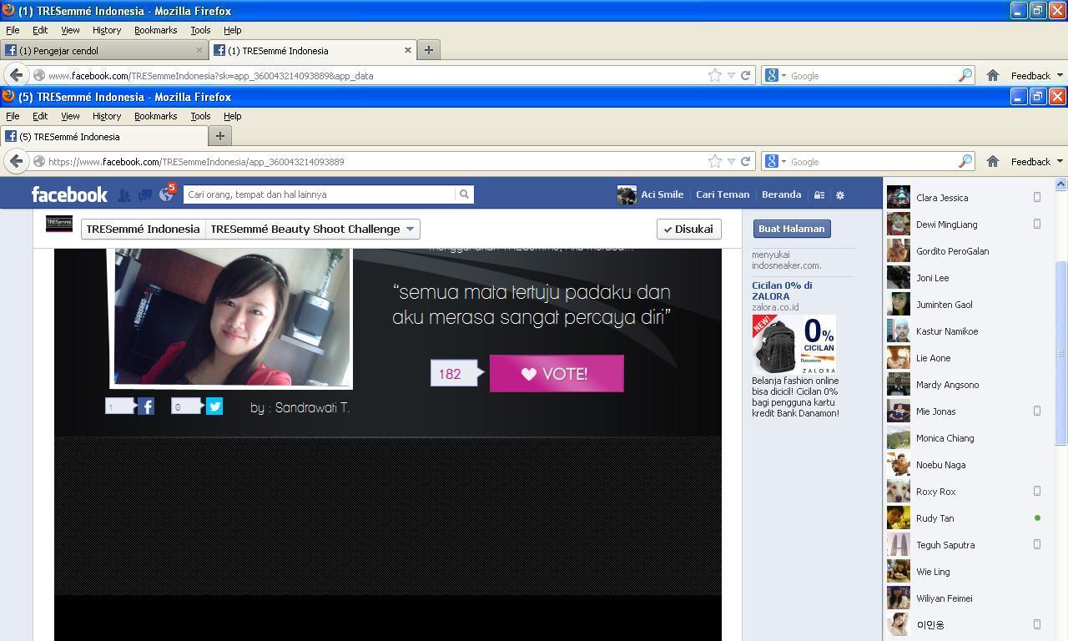Open new tab in background Firefox window

(429, 50)
